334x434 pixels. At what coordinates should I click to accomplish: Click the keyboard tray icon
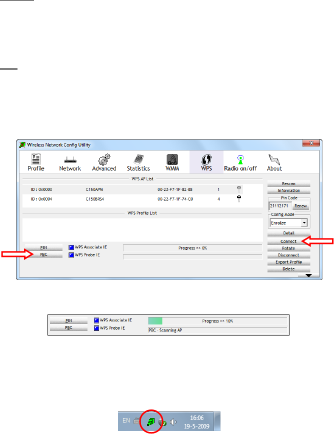(137, 421)
